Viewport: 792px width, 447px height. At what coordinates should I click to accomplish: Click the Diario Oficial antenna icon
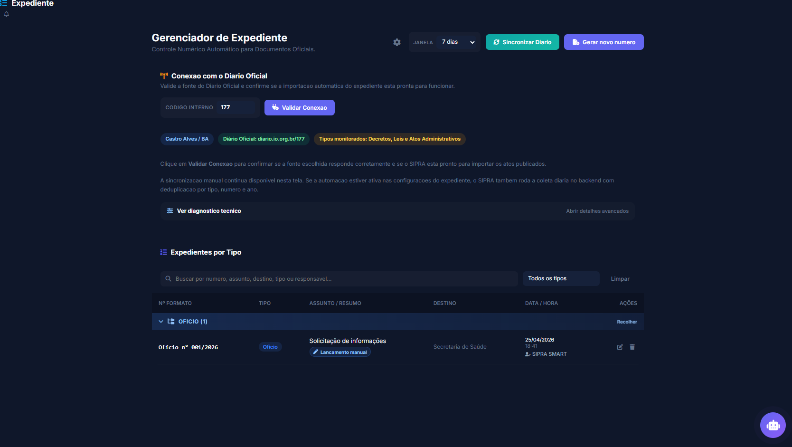[164, 76]
